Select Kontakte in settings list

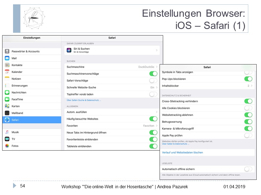[32, 65]
